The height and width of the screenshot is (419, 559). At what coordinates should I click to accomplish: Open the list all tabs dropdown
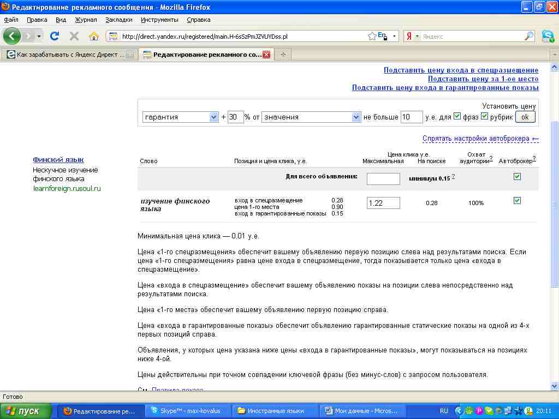click(x=555, y=55)
